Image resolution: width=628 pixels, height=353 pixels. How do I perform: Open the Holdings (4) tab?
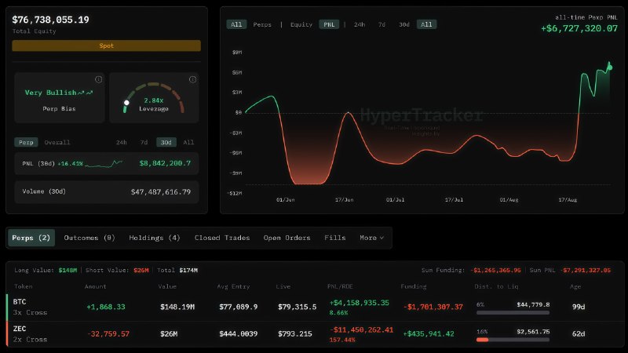click(x=155, y=238)
